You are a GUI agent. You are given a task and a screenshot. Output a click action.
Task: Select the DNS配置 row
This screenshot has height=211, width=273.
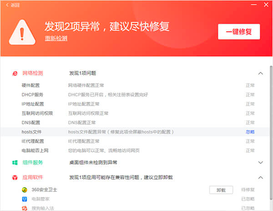click(x=135, y=123)
